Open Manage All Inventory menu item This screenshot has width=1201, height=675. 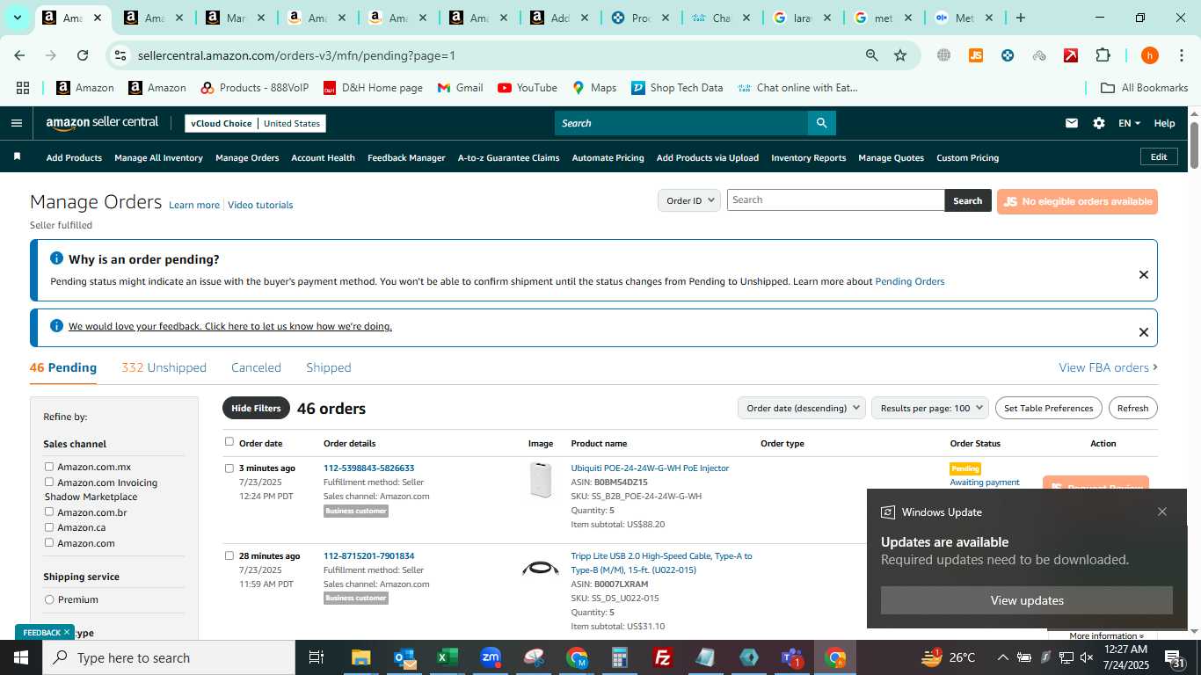pyautogui.click(x=158, y=158)
